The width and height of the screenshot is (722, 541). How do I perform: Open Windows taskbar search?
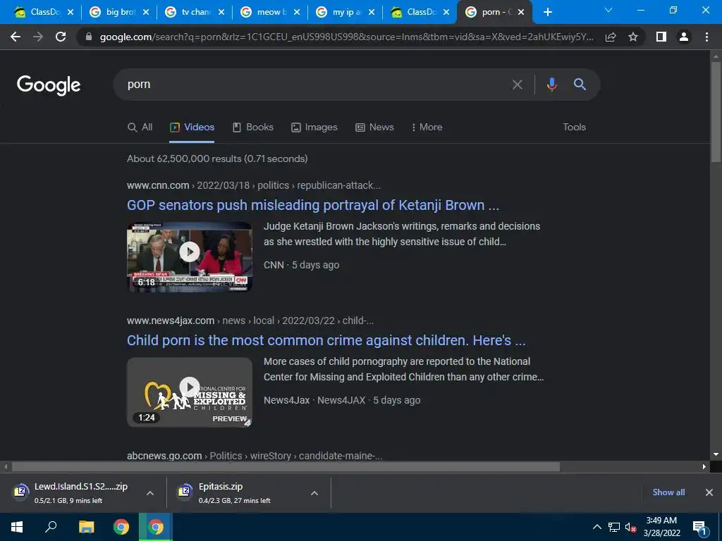51,527
